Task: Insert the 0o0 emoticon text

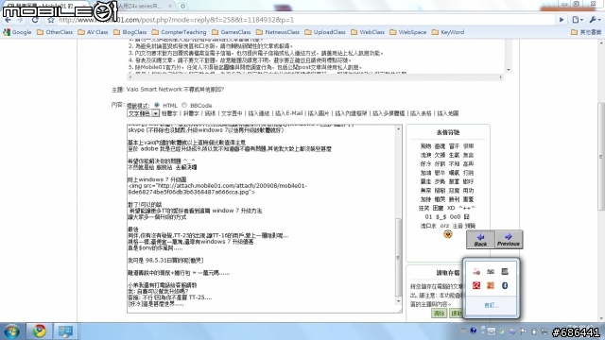Action: [455, 216]
